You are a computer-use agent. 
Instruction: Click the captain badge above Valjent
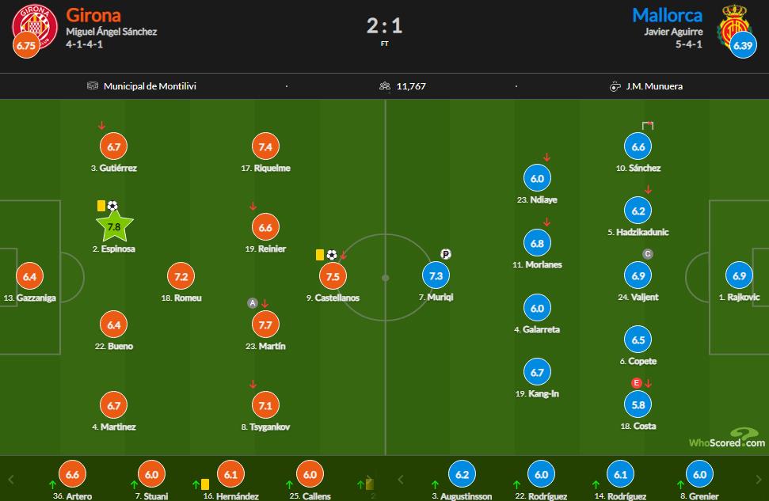647,254
